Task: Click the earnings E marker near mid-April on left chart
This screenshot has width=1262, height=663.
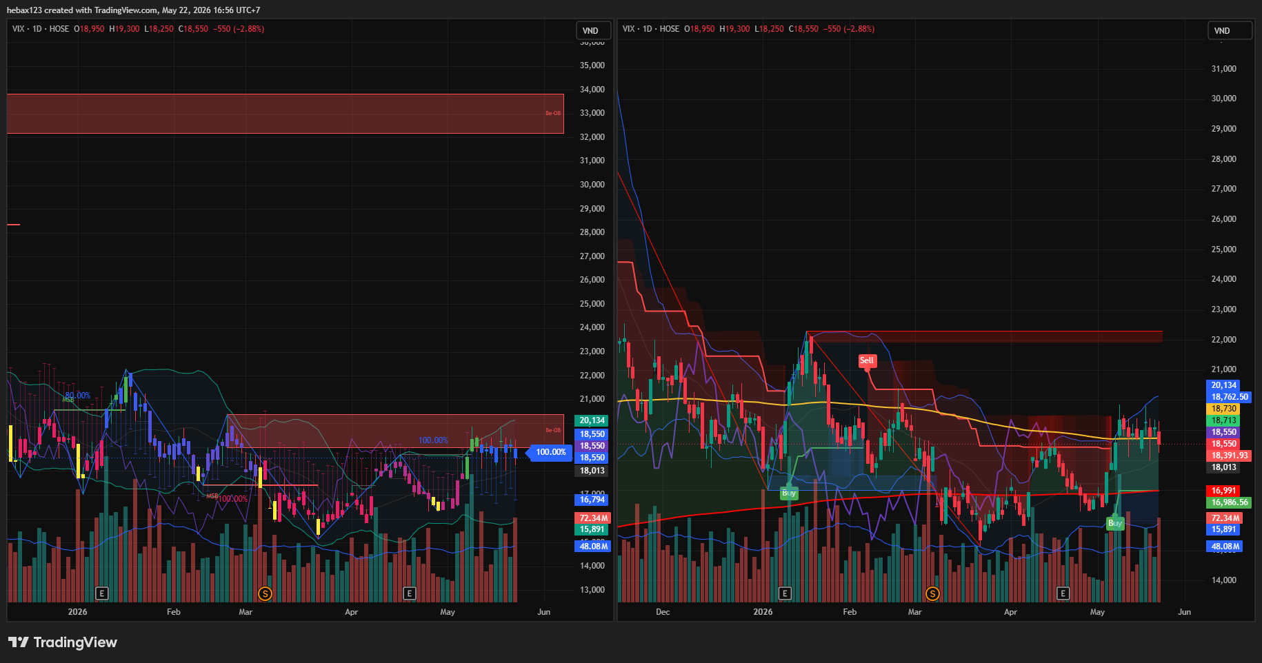Action: pos(409,593)
